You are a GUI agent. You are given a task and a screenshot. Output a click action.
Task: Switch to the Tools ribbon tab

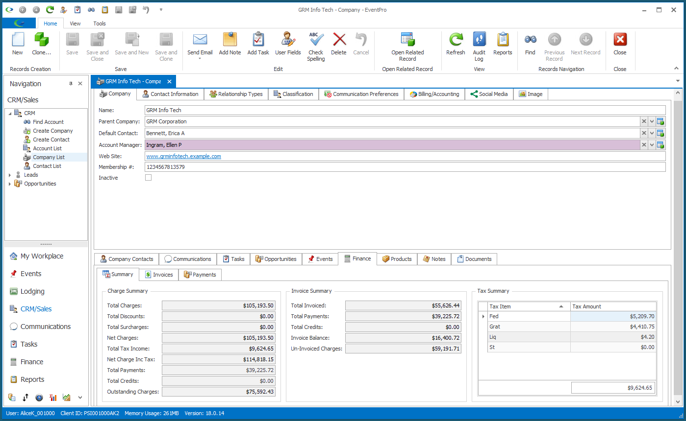(100, 23)
